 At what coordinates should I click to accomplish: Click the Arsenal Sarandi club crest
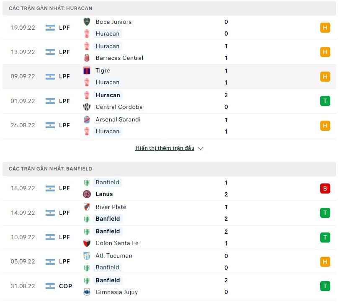tap(87, 119)
